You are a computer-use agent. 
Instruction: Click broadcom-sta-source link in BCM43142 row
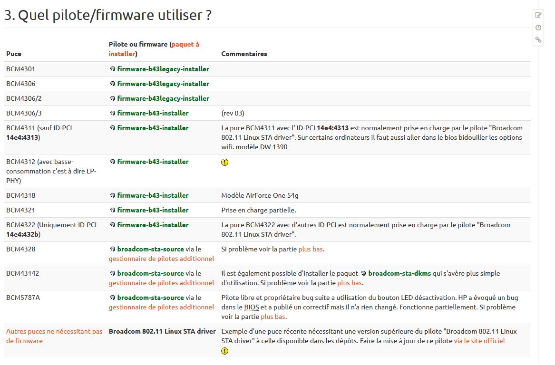tap(150, 273)
